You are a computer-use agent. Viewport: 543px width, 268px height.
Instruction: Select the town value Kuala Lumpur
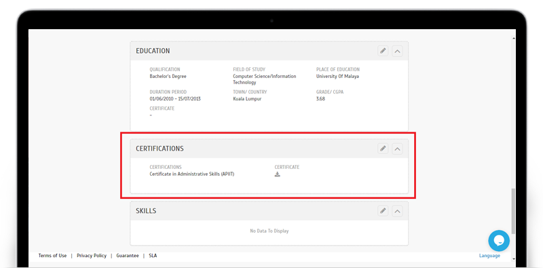point(247,98)
